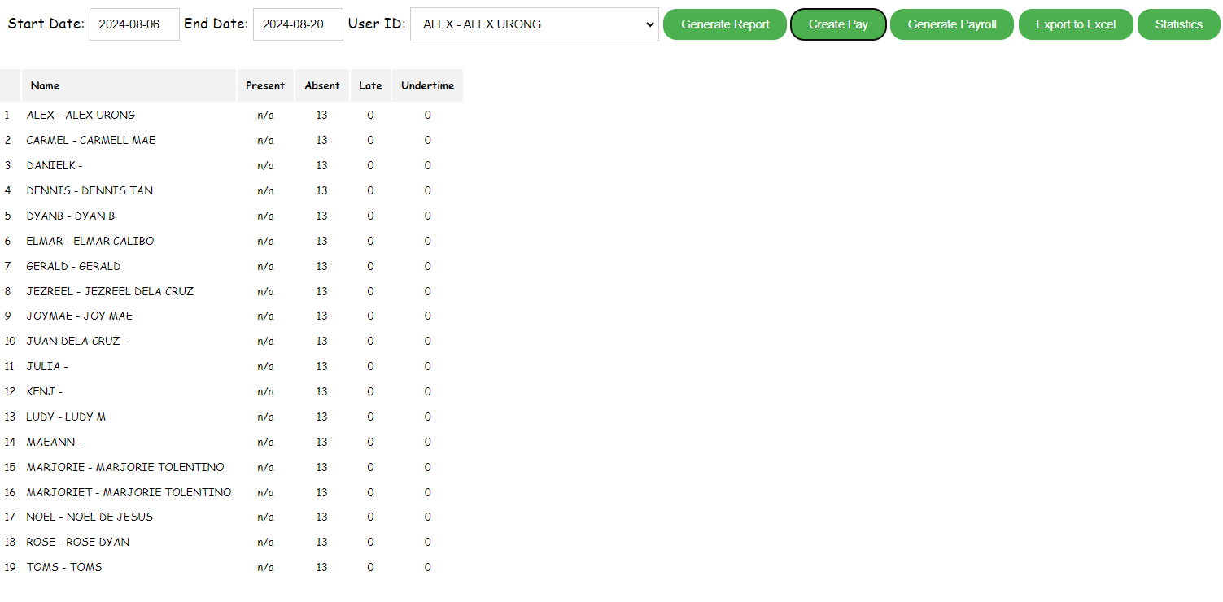Click the MARJORIET - MARJORIE TOLENTINO row
This screenshot has height=602, width=1223.
click(x=129, y=492)
